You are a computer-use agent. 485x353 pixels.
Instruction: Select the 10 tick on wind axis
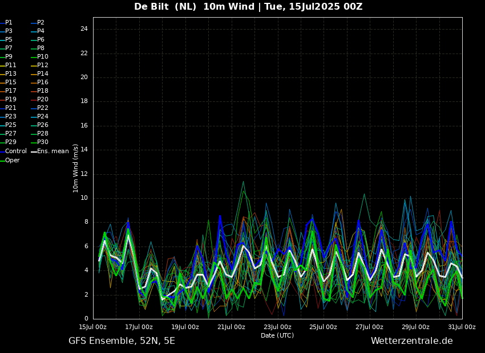(84, 198)
